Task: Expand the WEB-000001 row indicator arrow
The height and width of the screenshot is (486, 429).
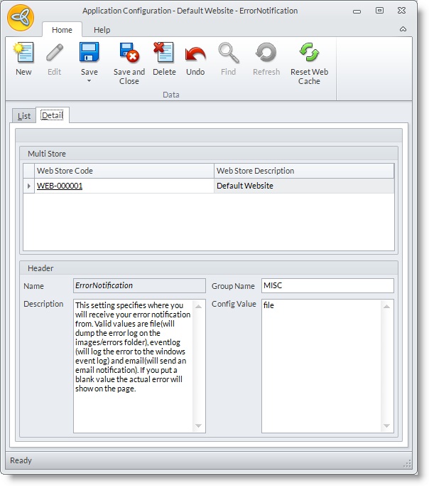Action: [29, 186]
